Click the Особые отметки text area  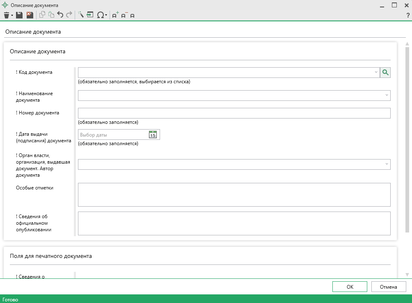[234, 195]
